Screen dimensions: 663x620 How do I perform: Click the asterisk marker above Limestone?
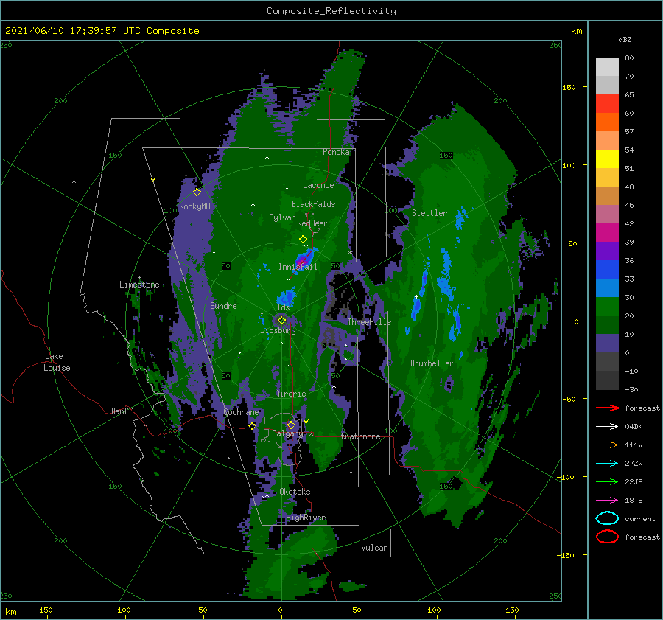(x=139, y=278)
